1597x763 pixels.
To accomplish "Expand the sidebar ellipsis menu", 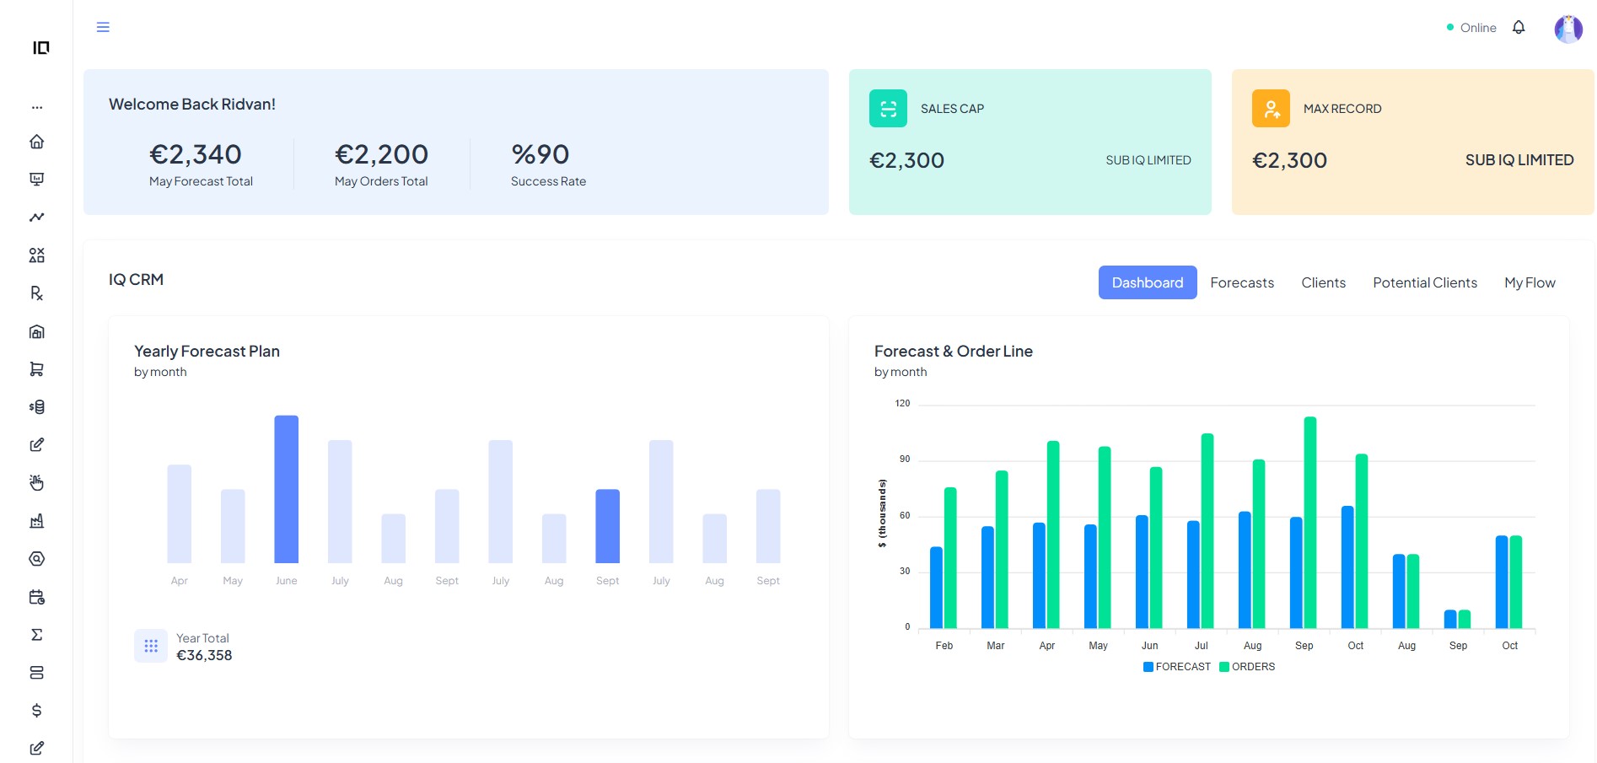I will pyautogui.click(x=36, y=108).
